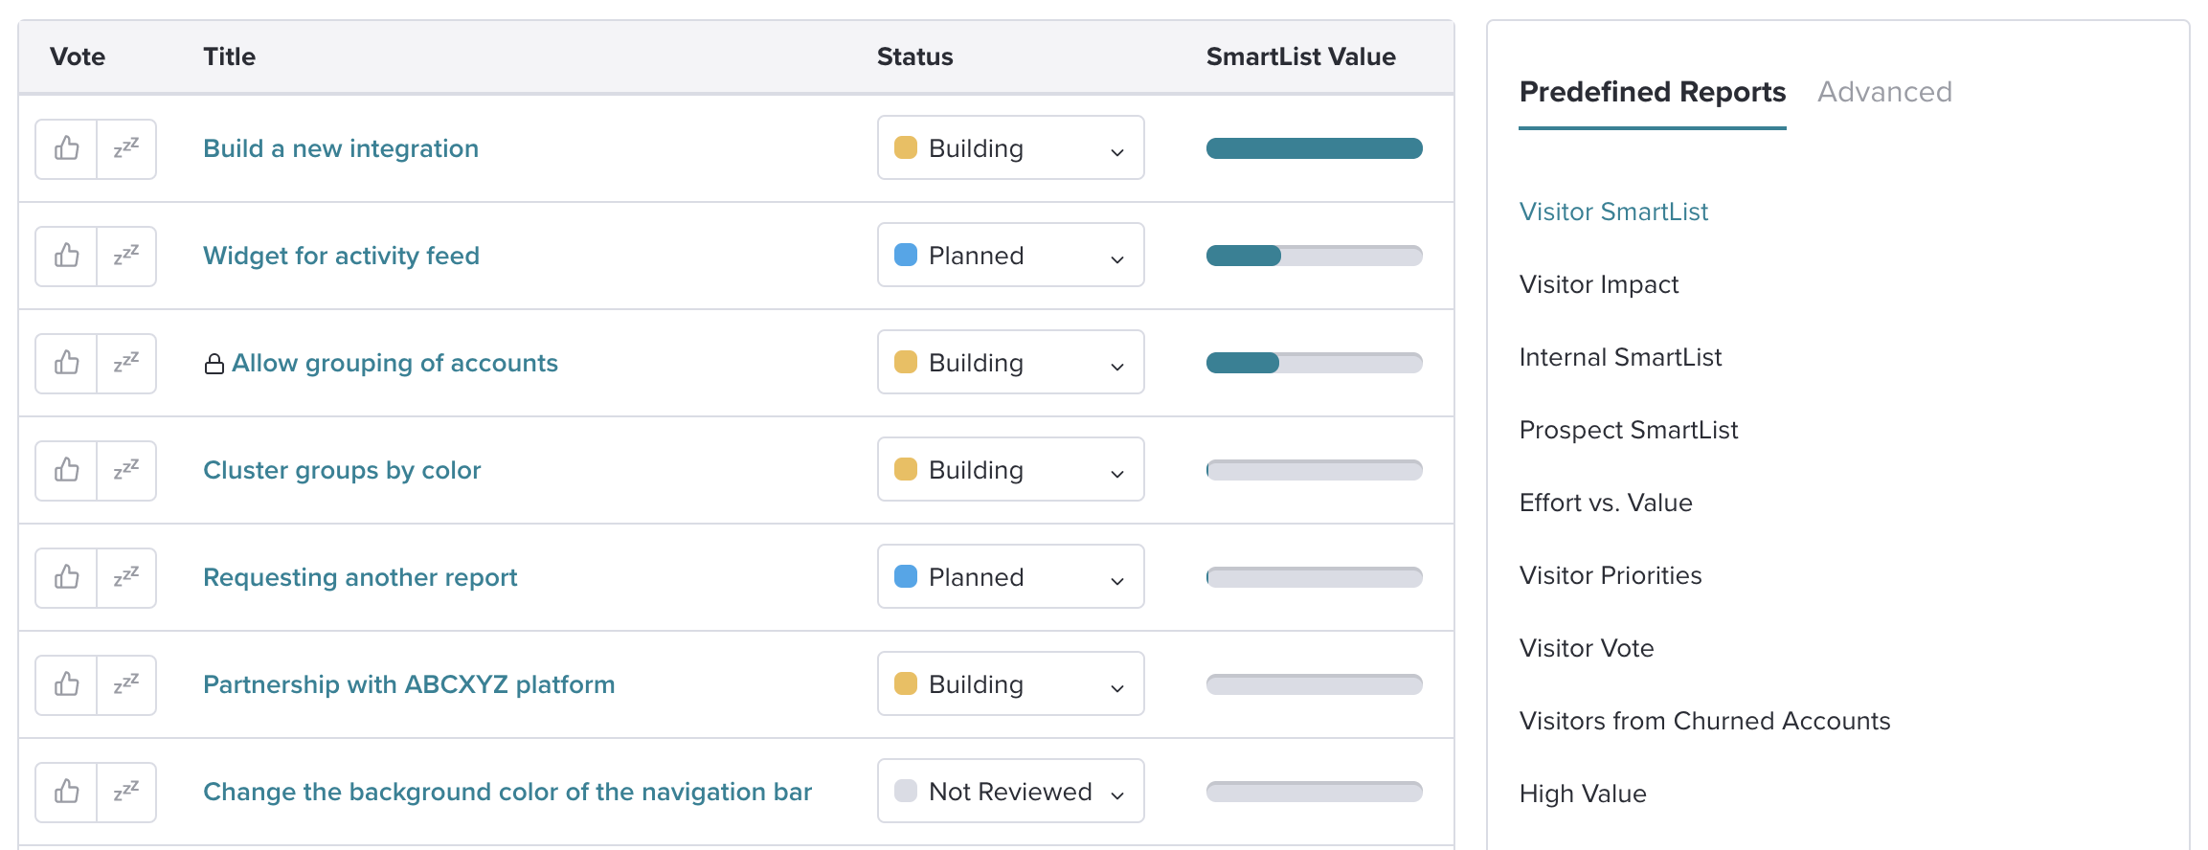Image resolution: width=2208 pixels, height=850 pixels.
Task: Upvote the Build a new integration request
Action: point(66,148)
